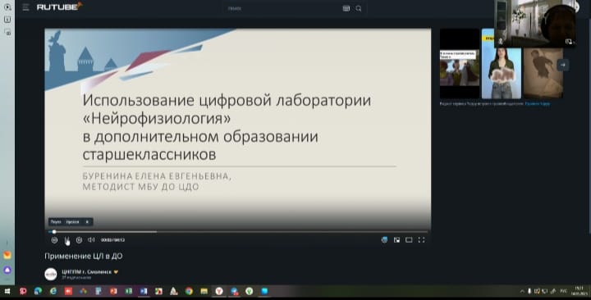Toggle theater mode for the player
The width and height of the screenshot is (591, 300).
pos(409,240)
